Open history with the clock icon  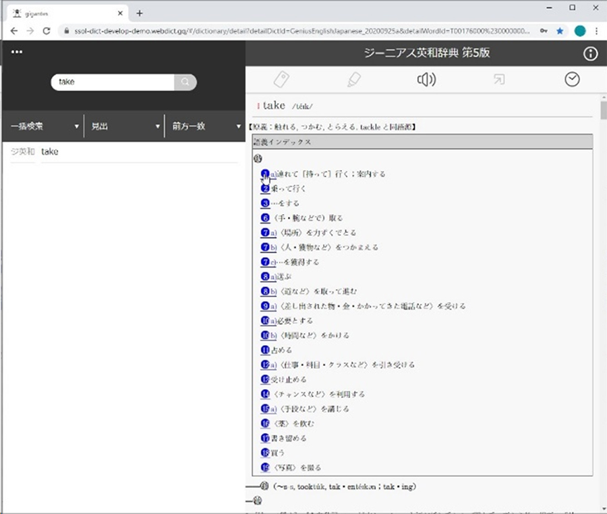pyautogui.click(x=572, y=80)
